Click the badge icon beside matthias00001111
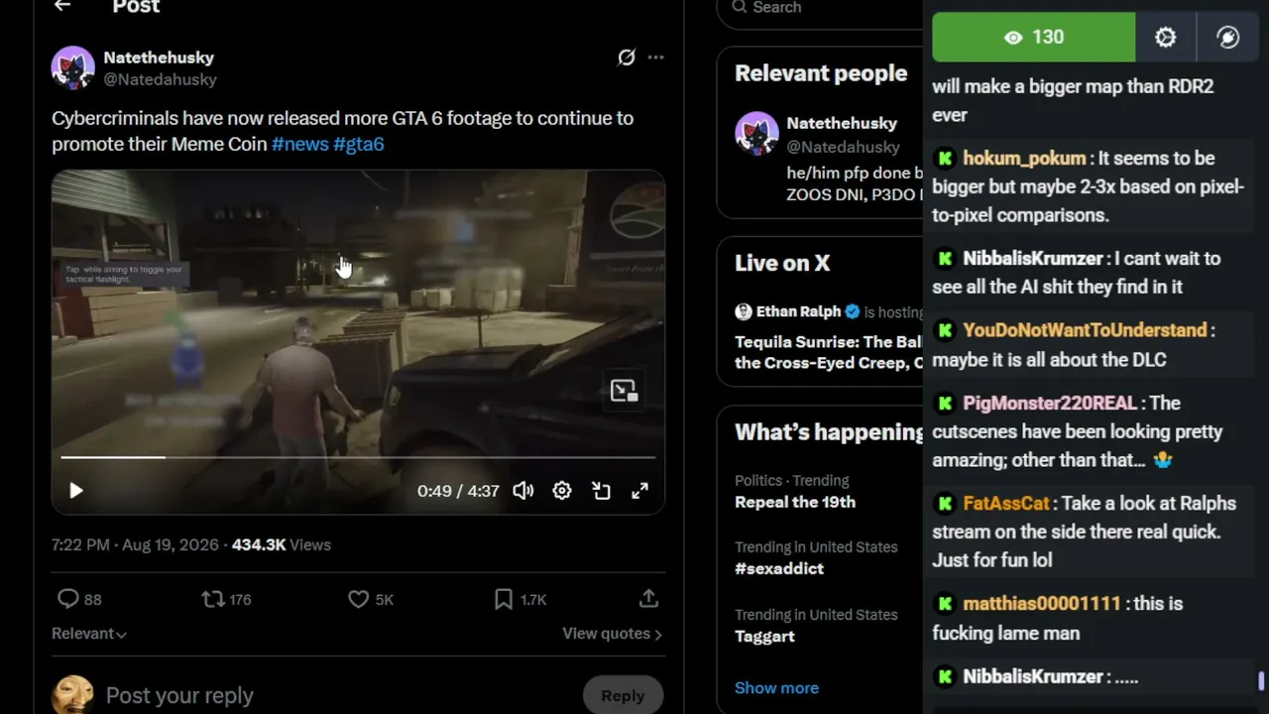Screen dimensions: 1269x714 [945, 604]
